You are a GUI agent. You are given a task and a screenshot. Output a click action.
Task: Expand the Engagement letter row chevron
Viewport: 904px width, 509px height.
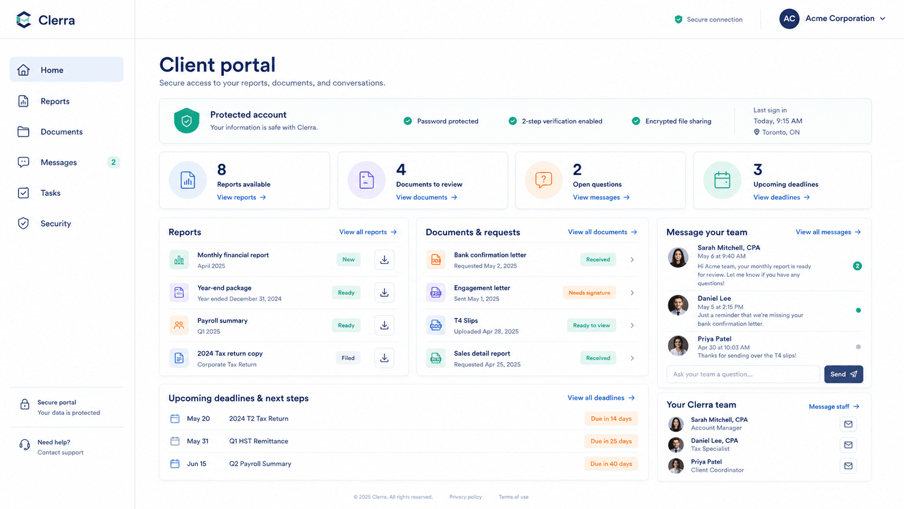(x=632, y=293)
